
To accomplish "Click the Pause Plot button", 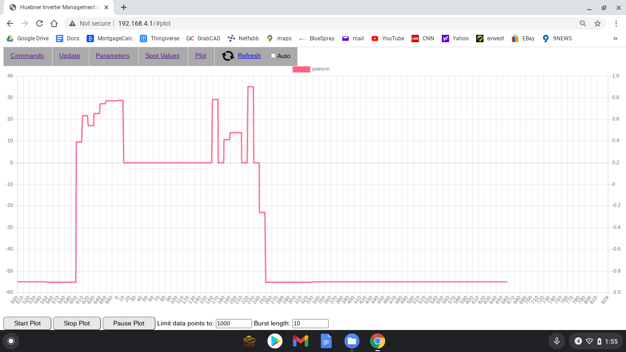I will tap(129, 323).
